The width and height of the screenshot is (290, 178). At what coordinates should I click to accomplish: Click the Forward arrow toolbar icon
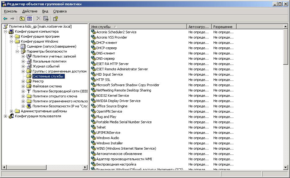click(x=12, y=19)
